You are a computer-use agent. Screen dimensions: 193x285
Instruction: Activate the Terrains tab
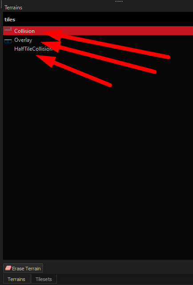pos(16,279)
